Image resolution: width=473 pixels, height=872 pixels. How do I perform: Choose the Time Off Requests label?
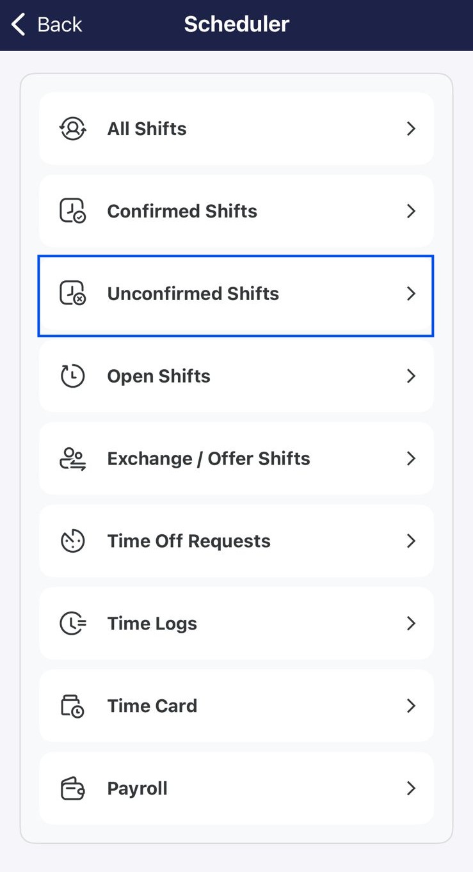pyautogui.click(x=189, y=541)
